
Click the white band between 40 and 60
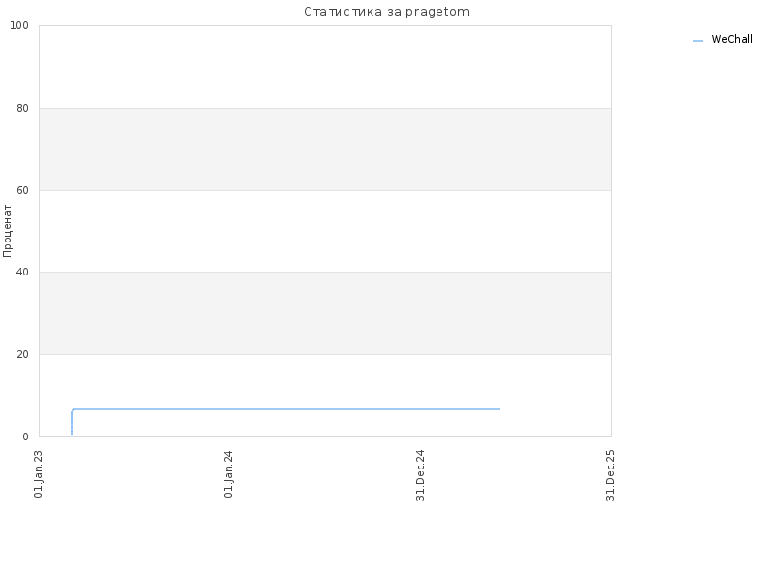[325, 231]
